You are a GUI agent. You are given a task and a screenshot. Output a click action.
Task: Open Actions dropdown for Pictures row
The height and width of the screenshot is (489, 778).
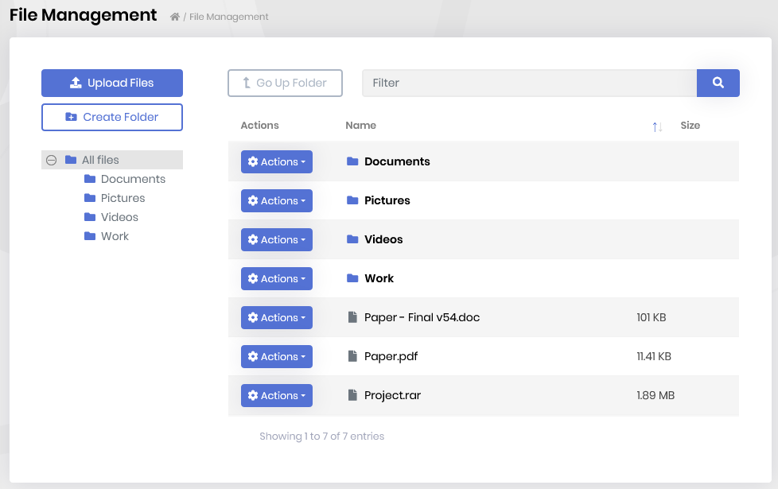tap(277, 201)
